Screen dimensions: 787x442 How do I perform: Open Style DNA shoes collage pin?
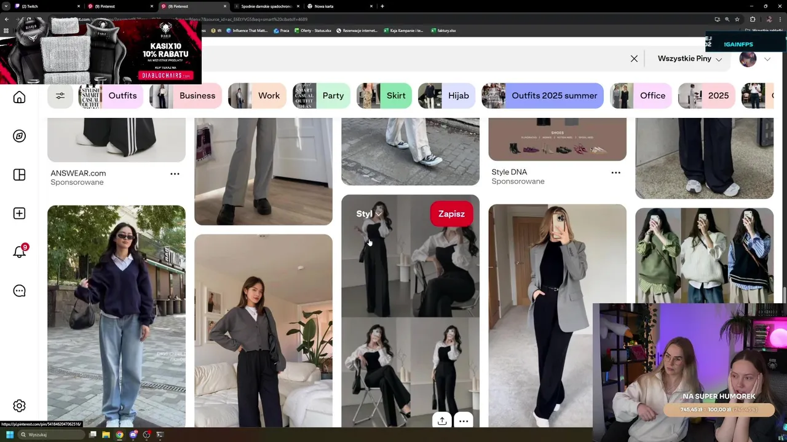point(557,140)
